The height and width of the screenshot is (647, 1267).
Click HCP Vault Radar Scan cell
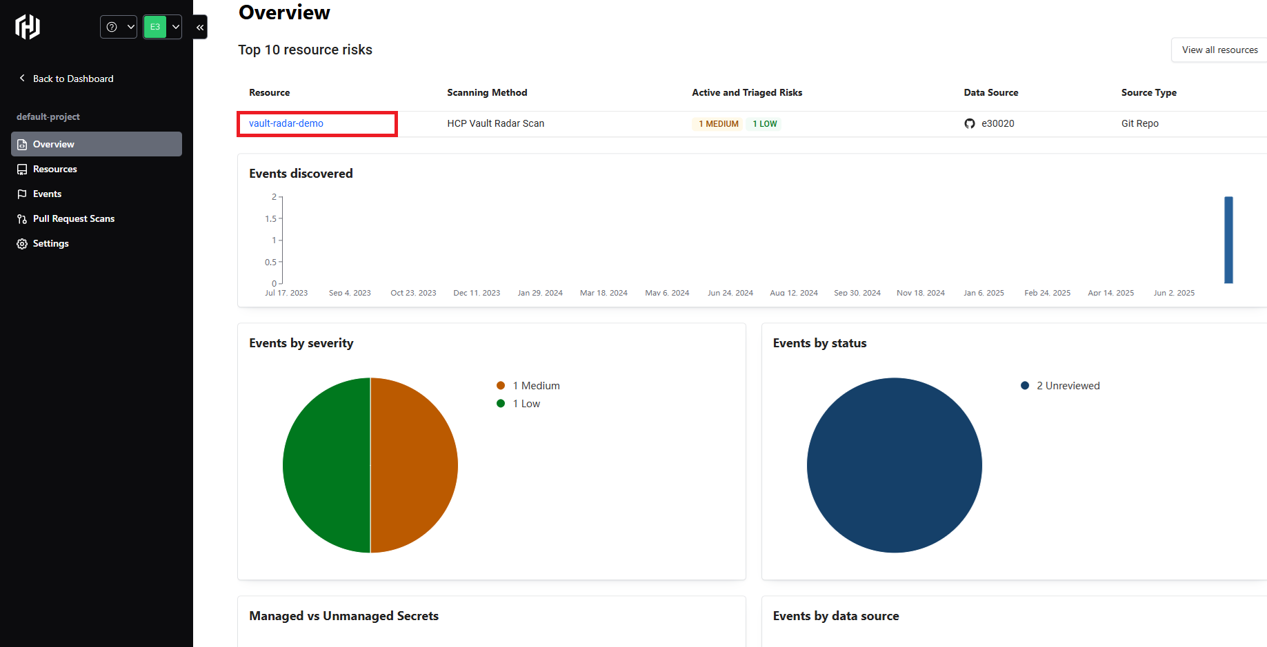coord(496,123)
